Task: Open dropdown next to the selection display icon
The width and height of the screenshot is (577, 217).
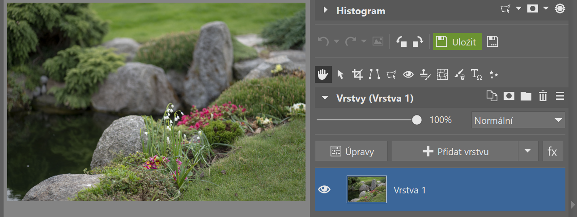Action: [x=518, y=9]
